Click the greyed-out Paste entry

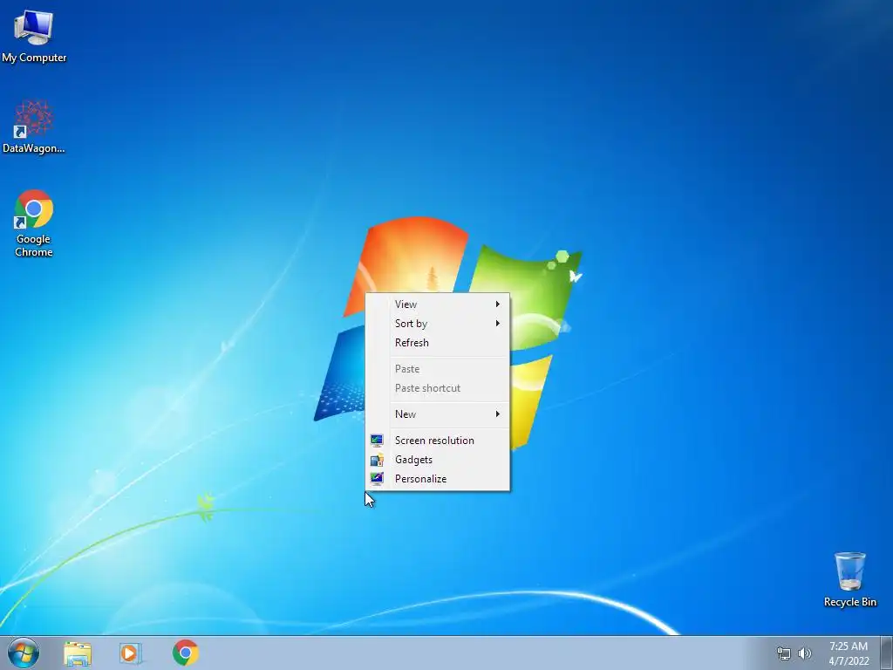438,369
